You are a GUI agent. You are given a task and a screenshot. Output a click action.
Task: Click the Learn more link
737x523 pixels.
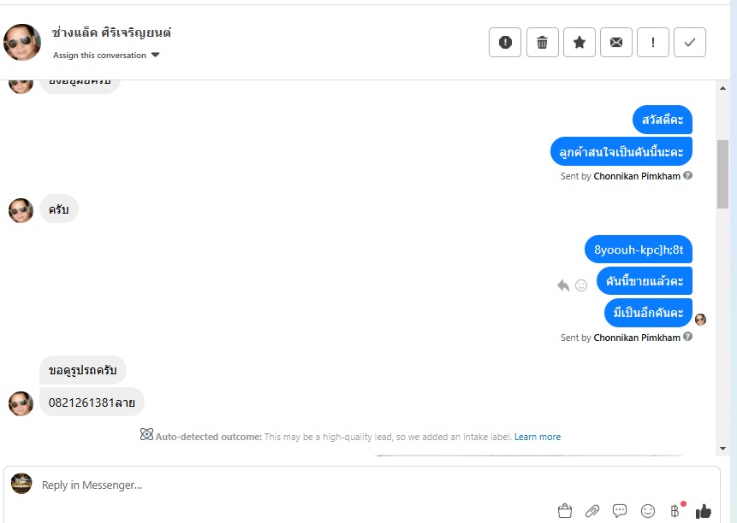(538, 437)
